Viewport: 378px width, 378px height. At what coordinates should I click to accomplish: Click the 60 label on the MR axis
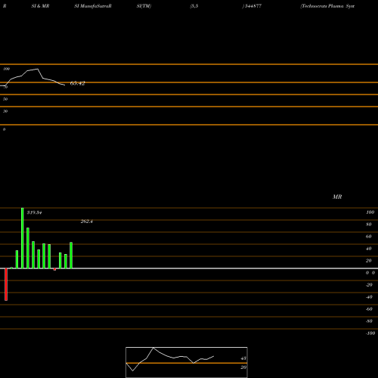[x=369, y=237]
